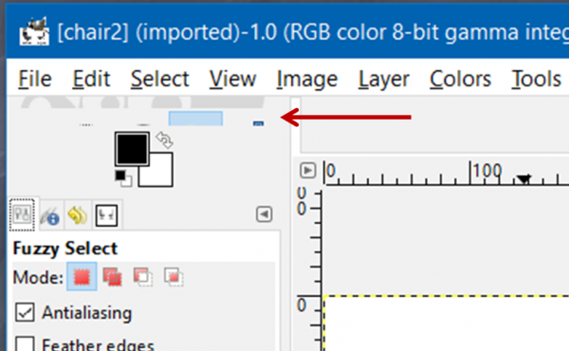Open the File menu
569x351 pixels.
[x=35, y=79]
